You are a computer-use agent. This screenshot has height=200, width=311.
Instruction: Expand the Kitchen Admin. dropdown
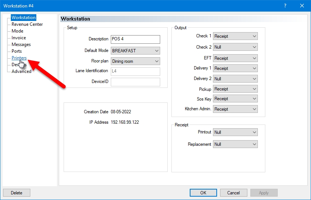[235, 109]
